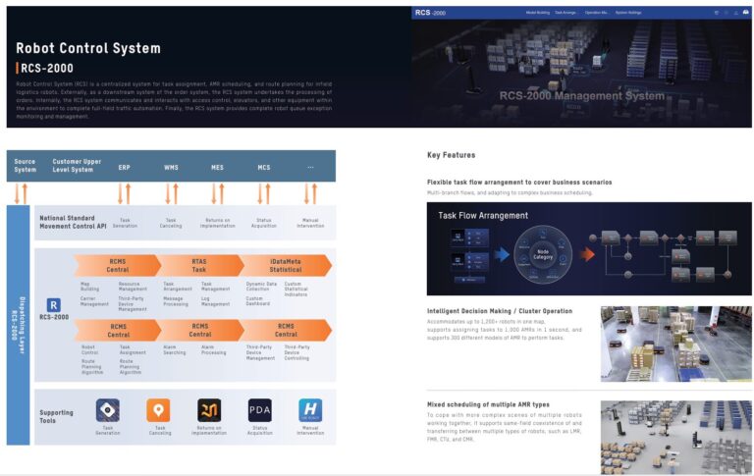Click the Resource Management item
This screenshot has height=476, width=754.
pyautogui.click(x=133, y=287)
